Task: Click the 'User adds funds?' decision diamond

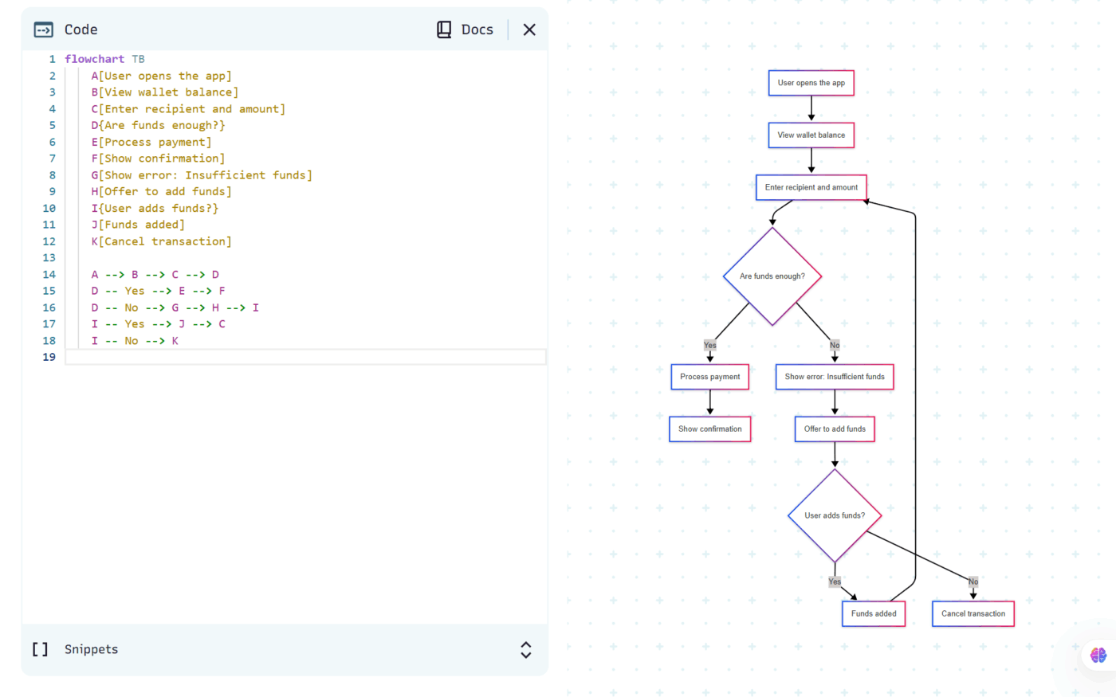Action: point(835,515)
